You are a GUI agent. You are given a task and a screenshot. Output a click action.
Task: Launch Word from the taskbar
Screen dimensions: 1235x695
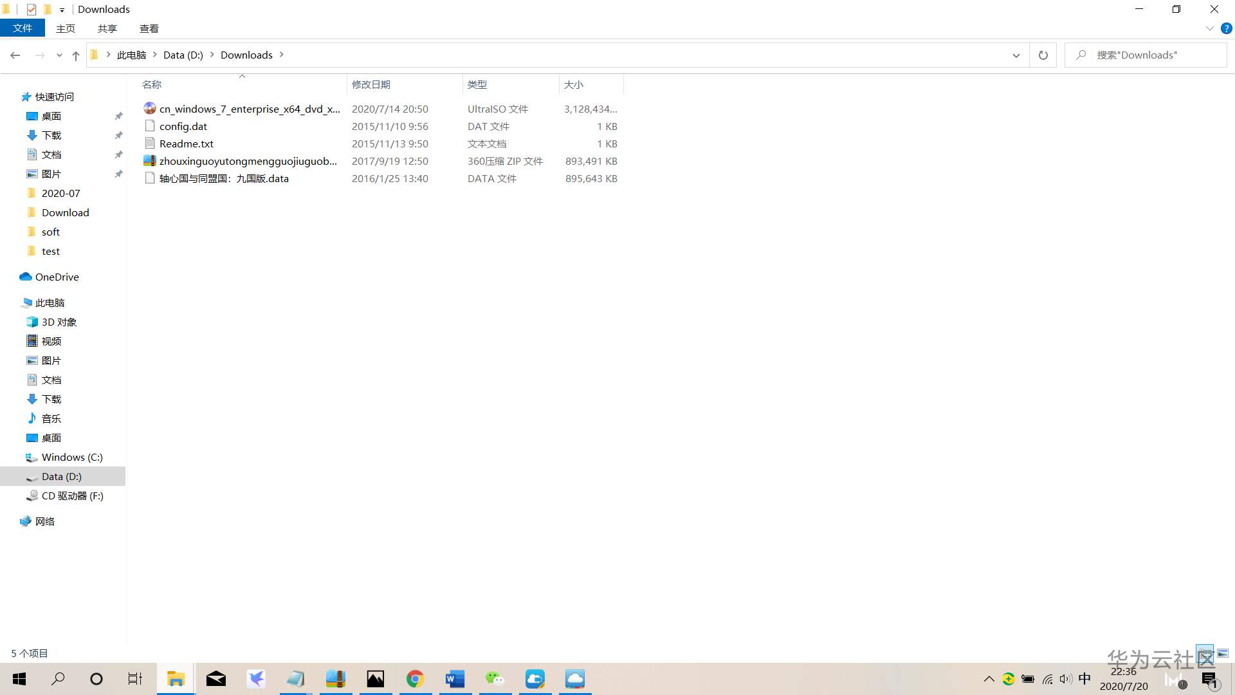coord(455,679)
